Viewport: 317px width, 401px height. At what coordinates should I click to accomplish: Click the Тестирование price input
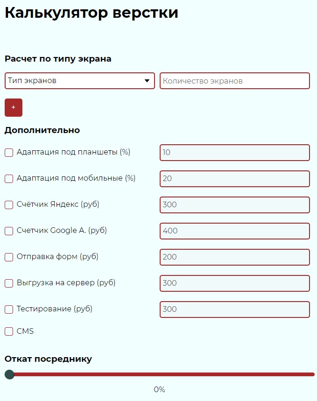coord(234,310)
